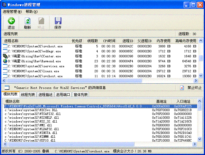Viewport: 205px width, 155px height.
Task: Click module list scroll right arrow
Action: (194, 144)
